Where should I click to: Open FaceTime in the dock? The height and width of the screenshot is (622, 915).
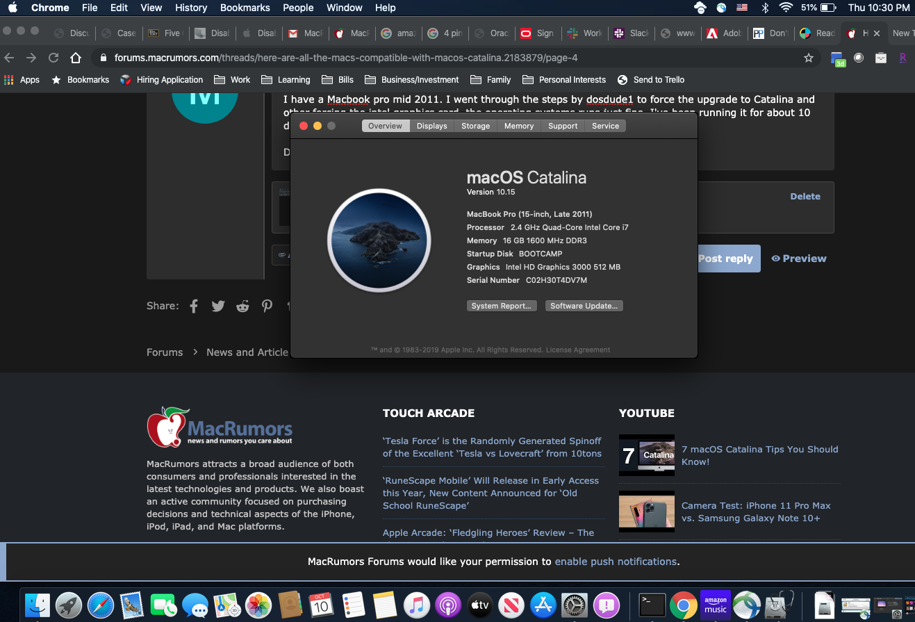[164, 605]
